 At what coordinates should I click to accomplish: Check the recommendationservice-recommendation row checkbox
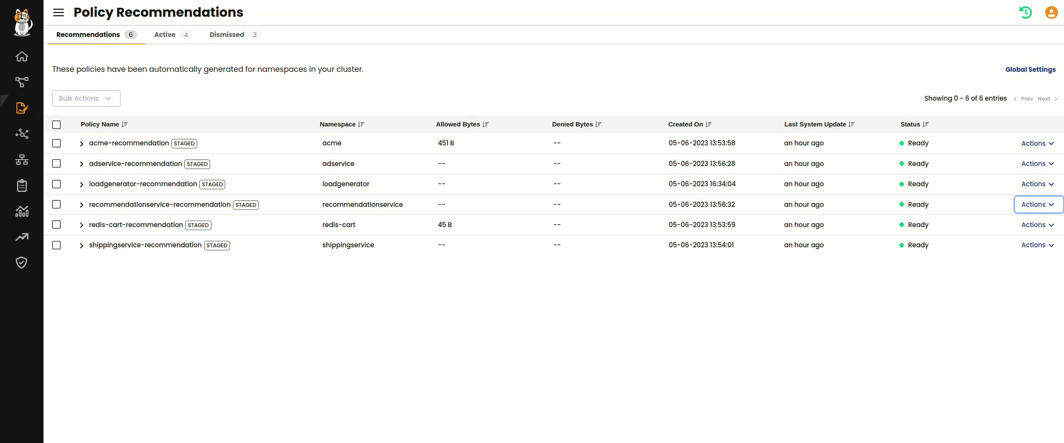[56, 204]
